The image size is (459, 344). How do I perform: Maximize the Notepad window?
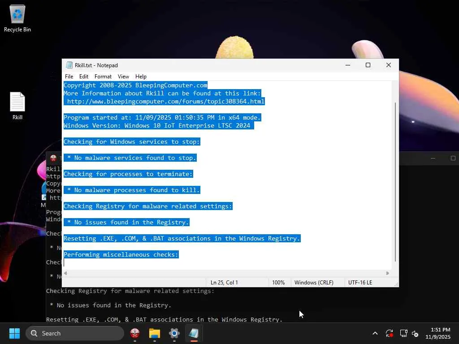[x=368, y=65]
